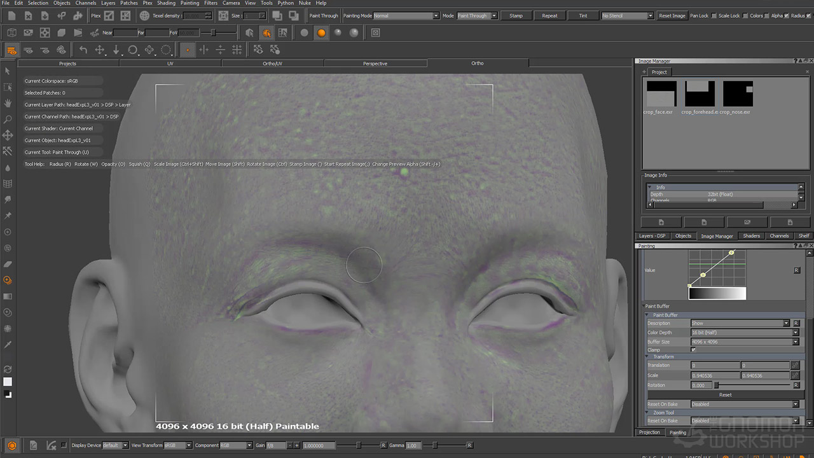The width and height of the screenshot is (814, 458).
Task: Click the Zoom magnifier tool in sidebar
Action: point(8,119)
